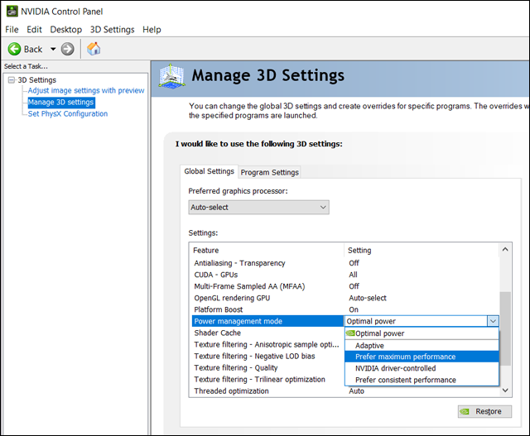Click the Manage 3D Settings header icon
This screenshot has height=436, width=530.
172,77
